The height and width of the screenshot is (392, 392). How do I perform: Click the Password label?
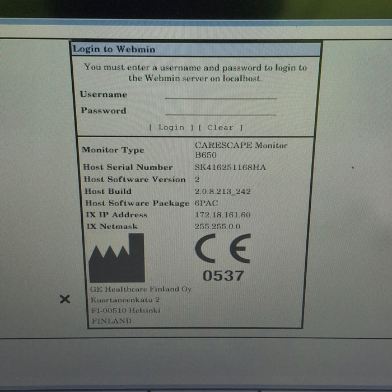click(x=104, y=111)
